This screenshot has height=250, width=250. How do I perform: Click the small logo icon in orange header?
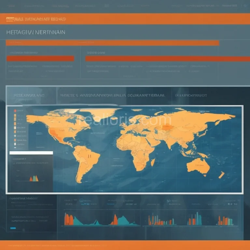9,19
